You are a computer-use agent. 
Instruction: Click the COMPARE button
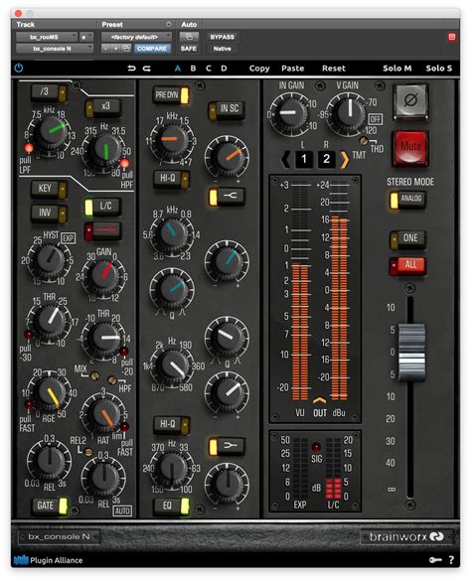coord(152,49)
